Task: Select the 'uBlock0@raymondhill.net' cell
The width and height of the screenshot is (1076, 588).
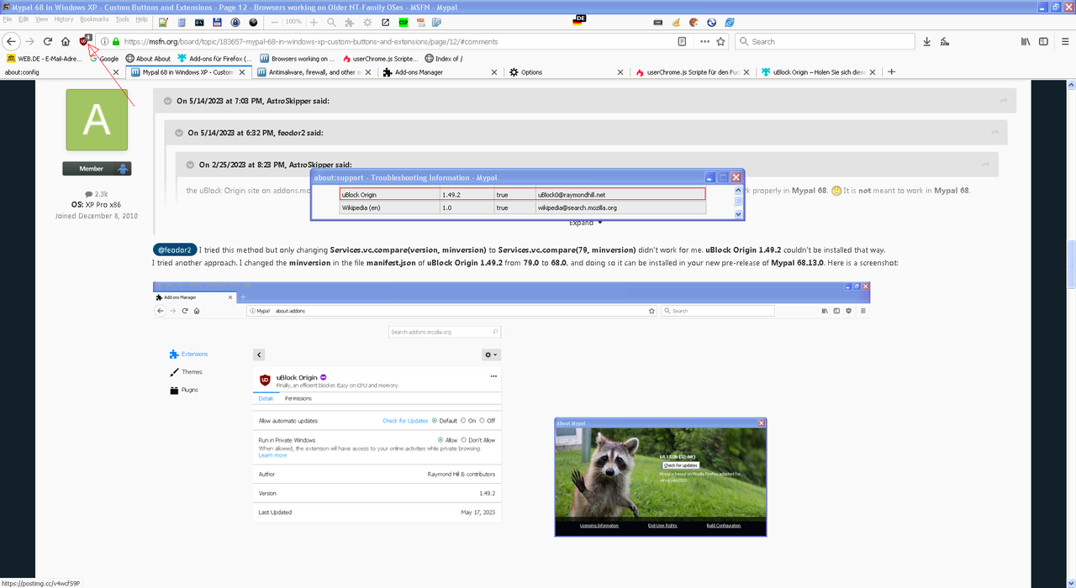Action: pyautogui.click(x=621, y=194)
